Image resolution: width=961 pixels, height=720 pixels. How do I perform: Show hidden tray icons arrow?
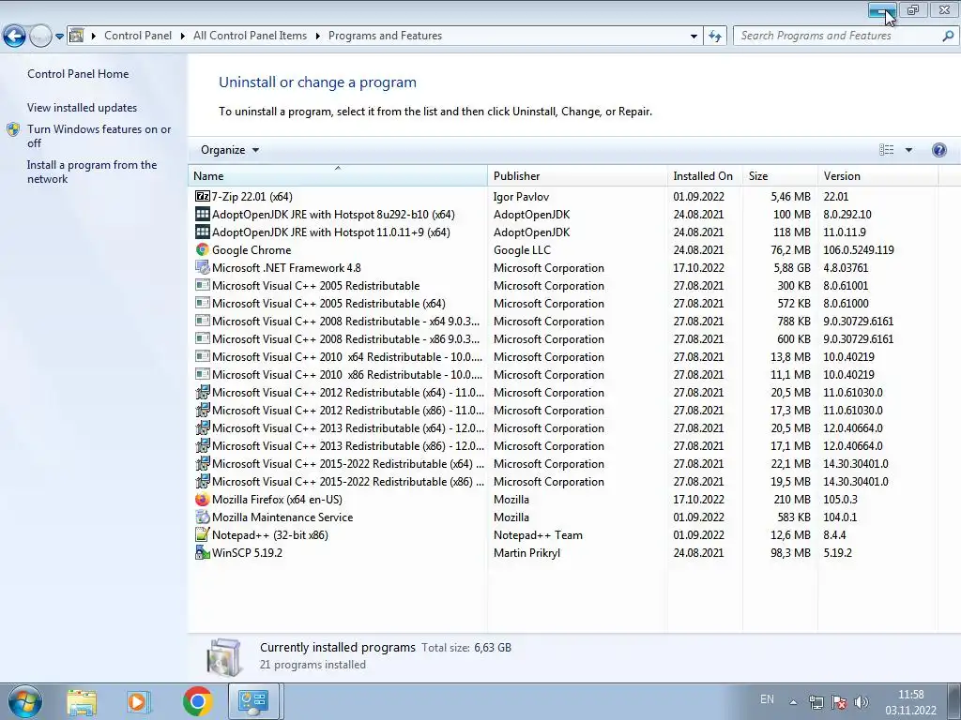point(793,702)
